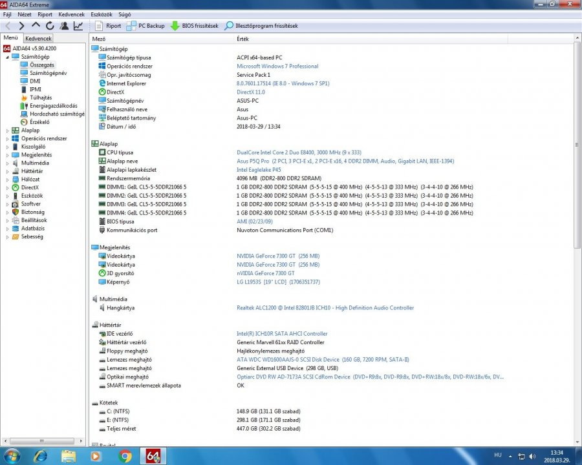Click the Riport toolbar button
582x465 pixels.
[108, 26]
